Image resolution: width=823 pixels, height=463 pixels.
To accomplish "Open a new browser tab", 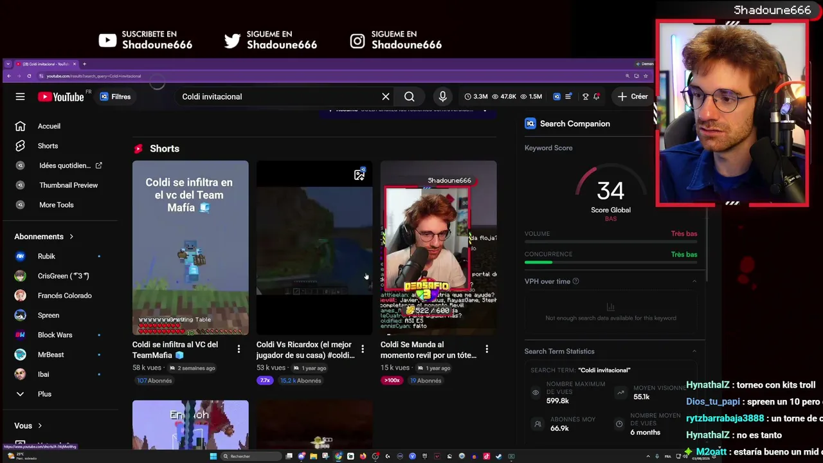I will pos(84,64).
